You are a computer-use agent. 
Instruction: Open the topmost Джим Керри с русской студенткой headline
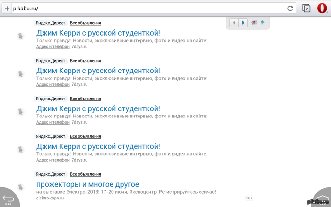pos(98,33)
